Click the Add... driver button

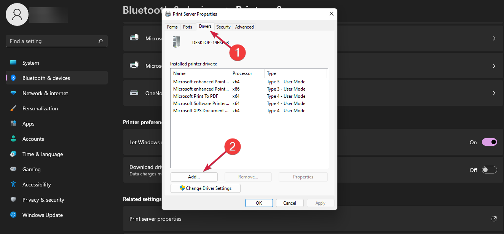(194, 177)
